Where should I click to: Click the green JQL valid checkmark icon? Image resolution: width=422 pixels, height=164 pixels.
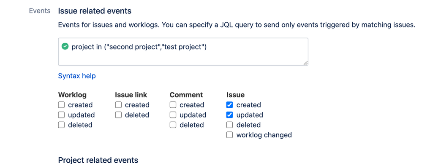click(65, 46)
